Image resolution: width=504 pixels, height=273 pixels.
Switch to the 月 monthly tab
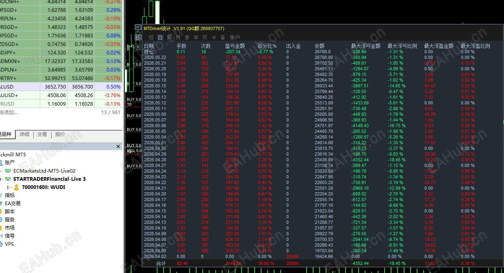[178, 37]
